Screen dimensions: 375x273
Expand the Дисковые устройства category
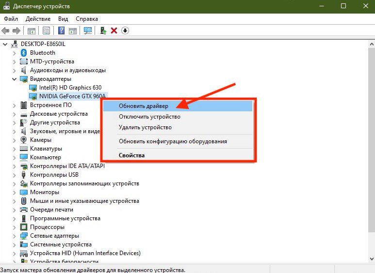(x=15, y=114)
